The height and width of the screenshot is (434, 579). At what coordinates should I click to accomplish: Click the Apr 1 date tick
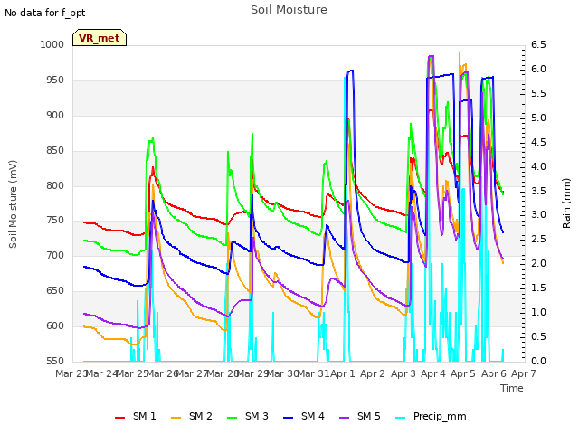tap(342, 373)
